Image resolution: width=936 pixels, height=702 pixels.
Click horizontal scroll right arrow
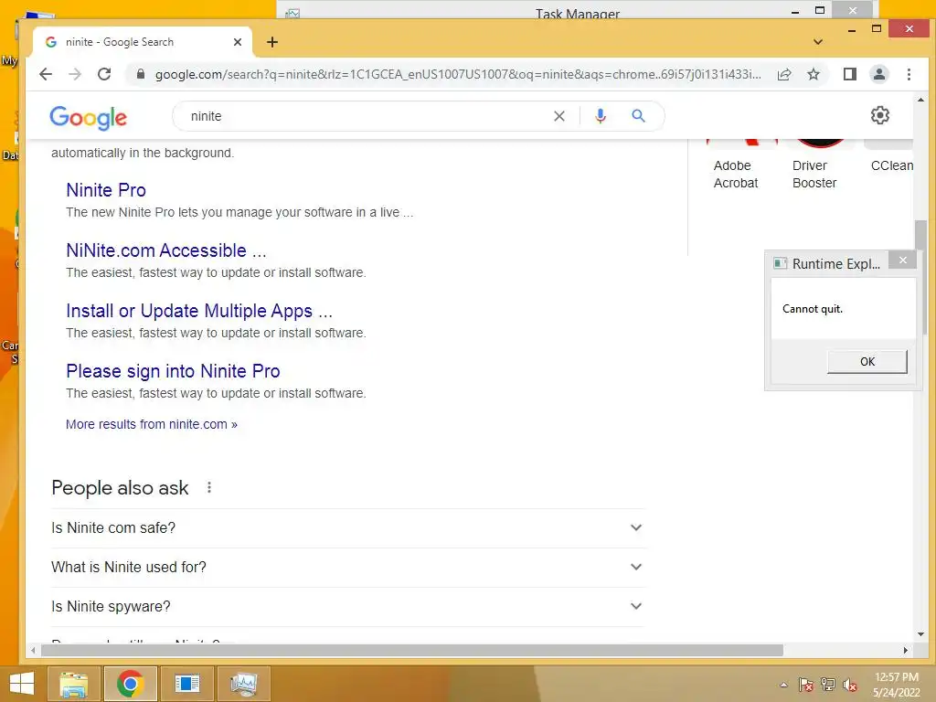906,650
